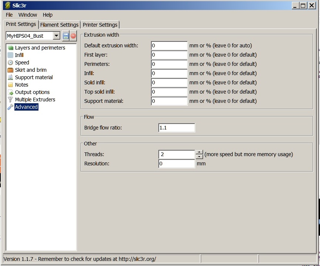
Task: Click the Skirt and brim icon
Action: (10, 70)
